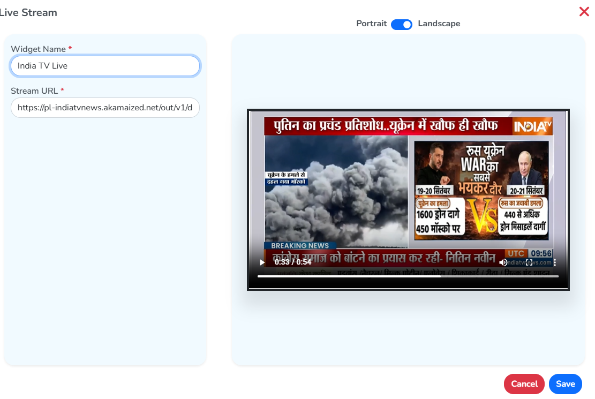The height and width of the screenshot is (399, 595).
Task: Mute the video using the speaker icon
Action: [503, 262]
